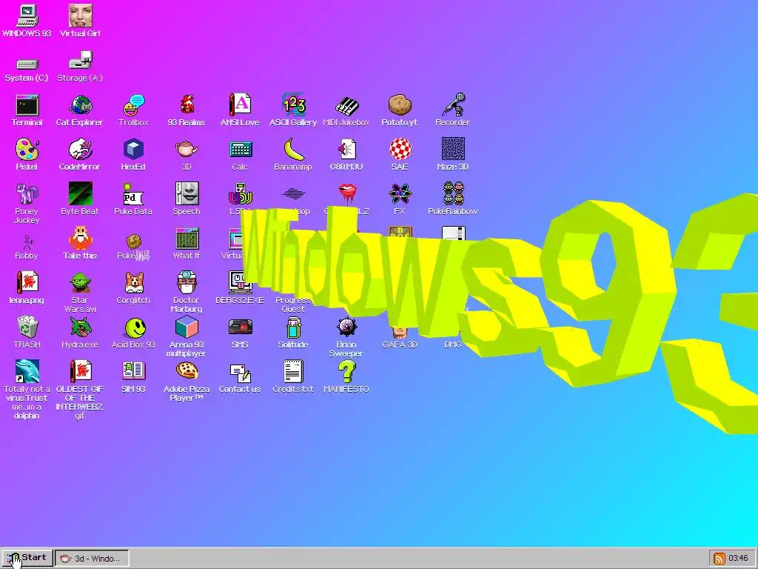The height and width of the screenshot is (569, 758).
Task: Launch the FX atom icon
Action: pyautogui.click(x=400, y=194)
